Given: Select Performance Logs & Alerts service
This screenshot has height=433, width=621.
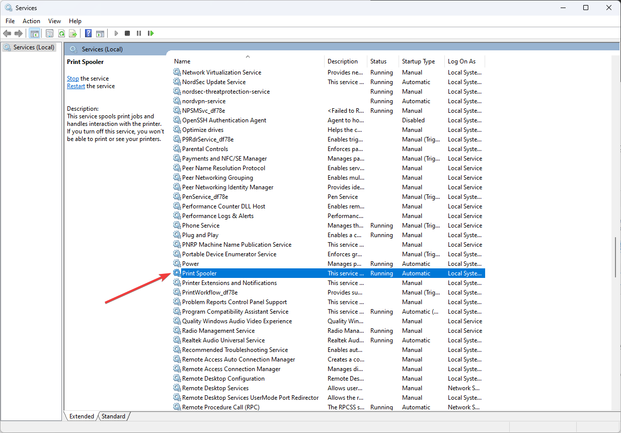Looking at the screenshot, I should tap(328, 216).
